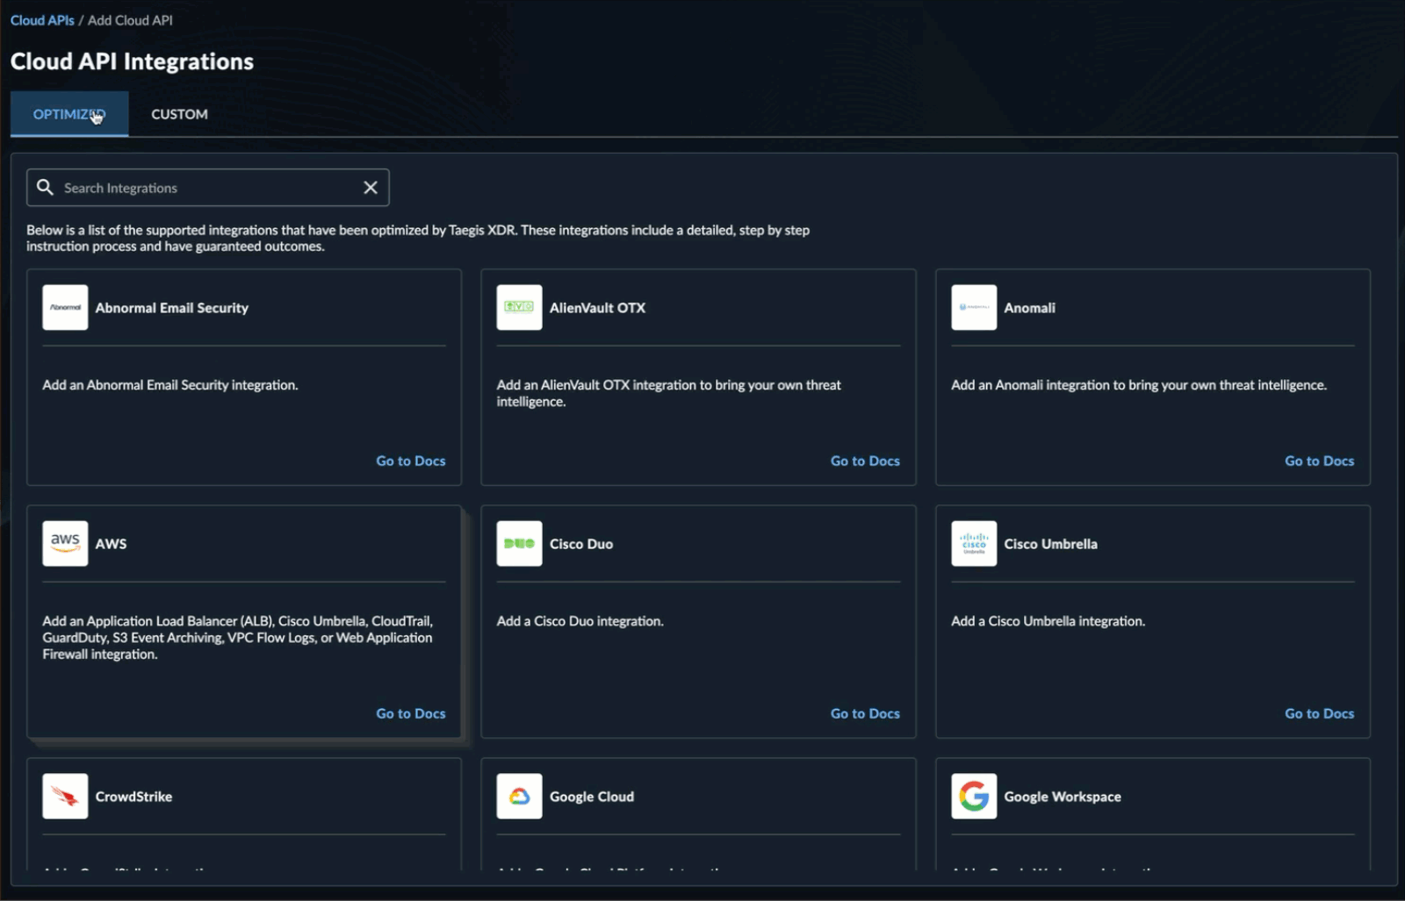Click the Cisco Umbrella logo
Image resolution: width=1405 pixels, height=901 pixels.
974,544
